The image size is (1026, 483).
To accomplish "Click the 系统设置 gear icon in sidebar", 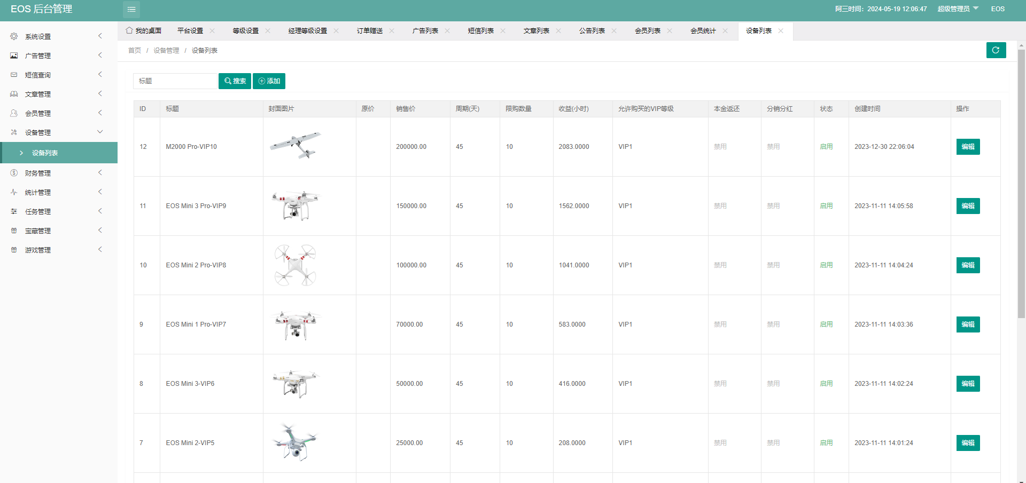I will [x=14, y=36].
